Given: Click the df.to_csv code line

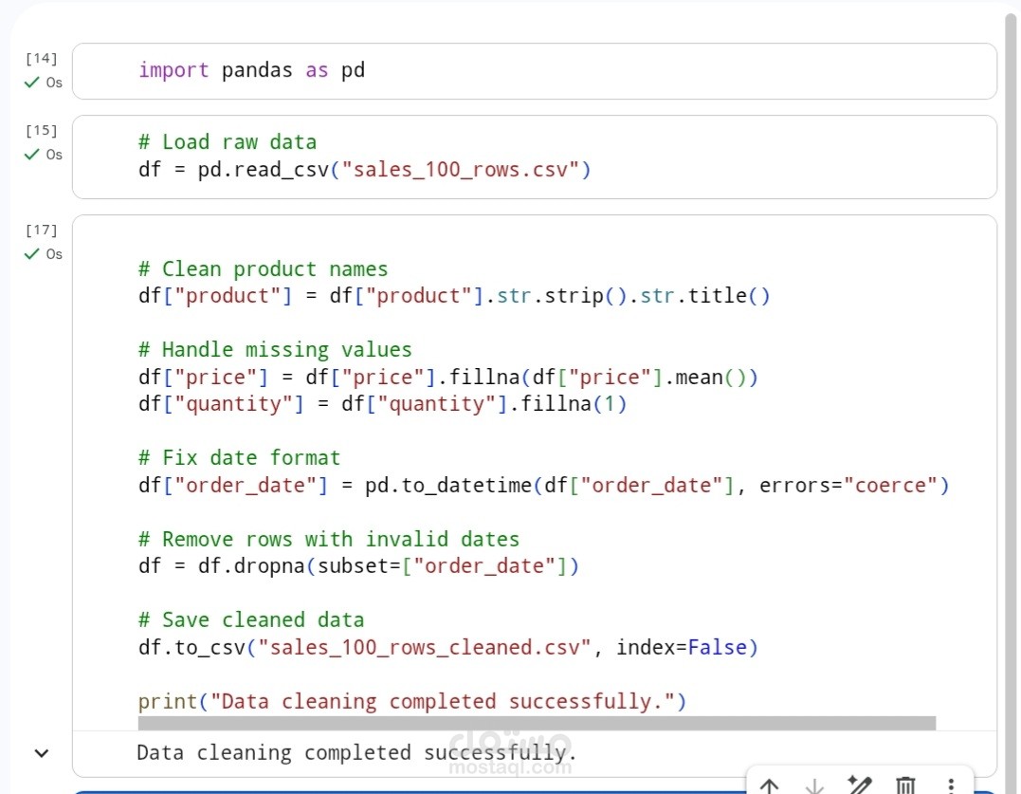Looking at the screenshot, I should [x=448, y=648].
